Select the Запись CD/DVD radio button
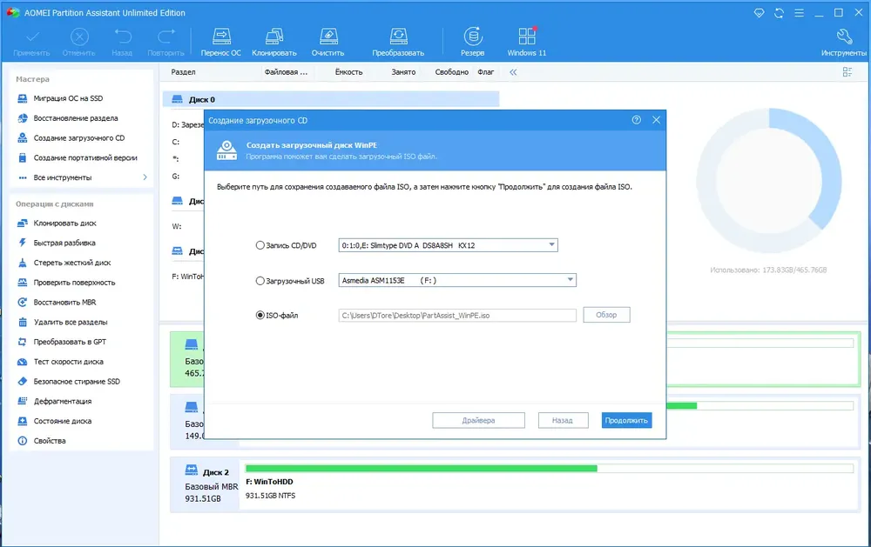871x547 pixels. [260, 245]
